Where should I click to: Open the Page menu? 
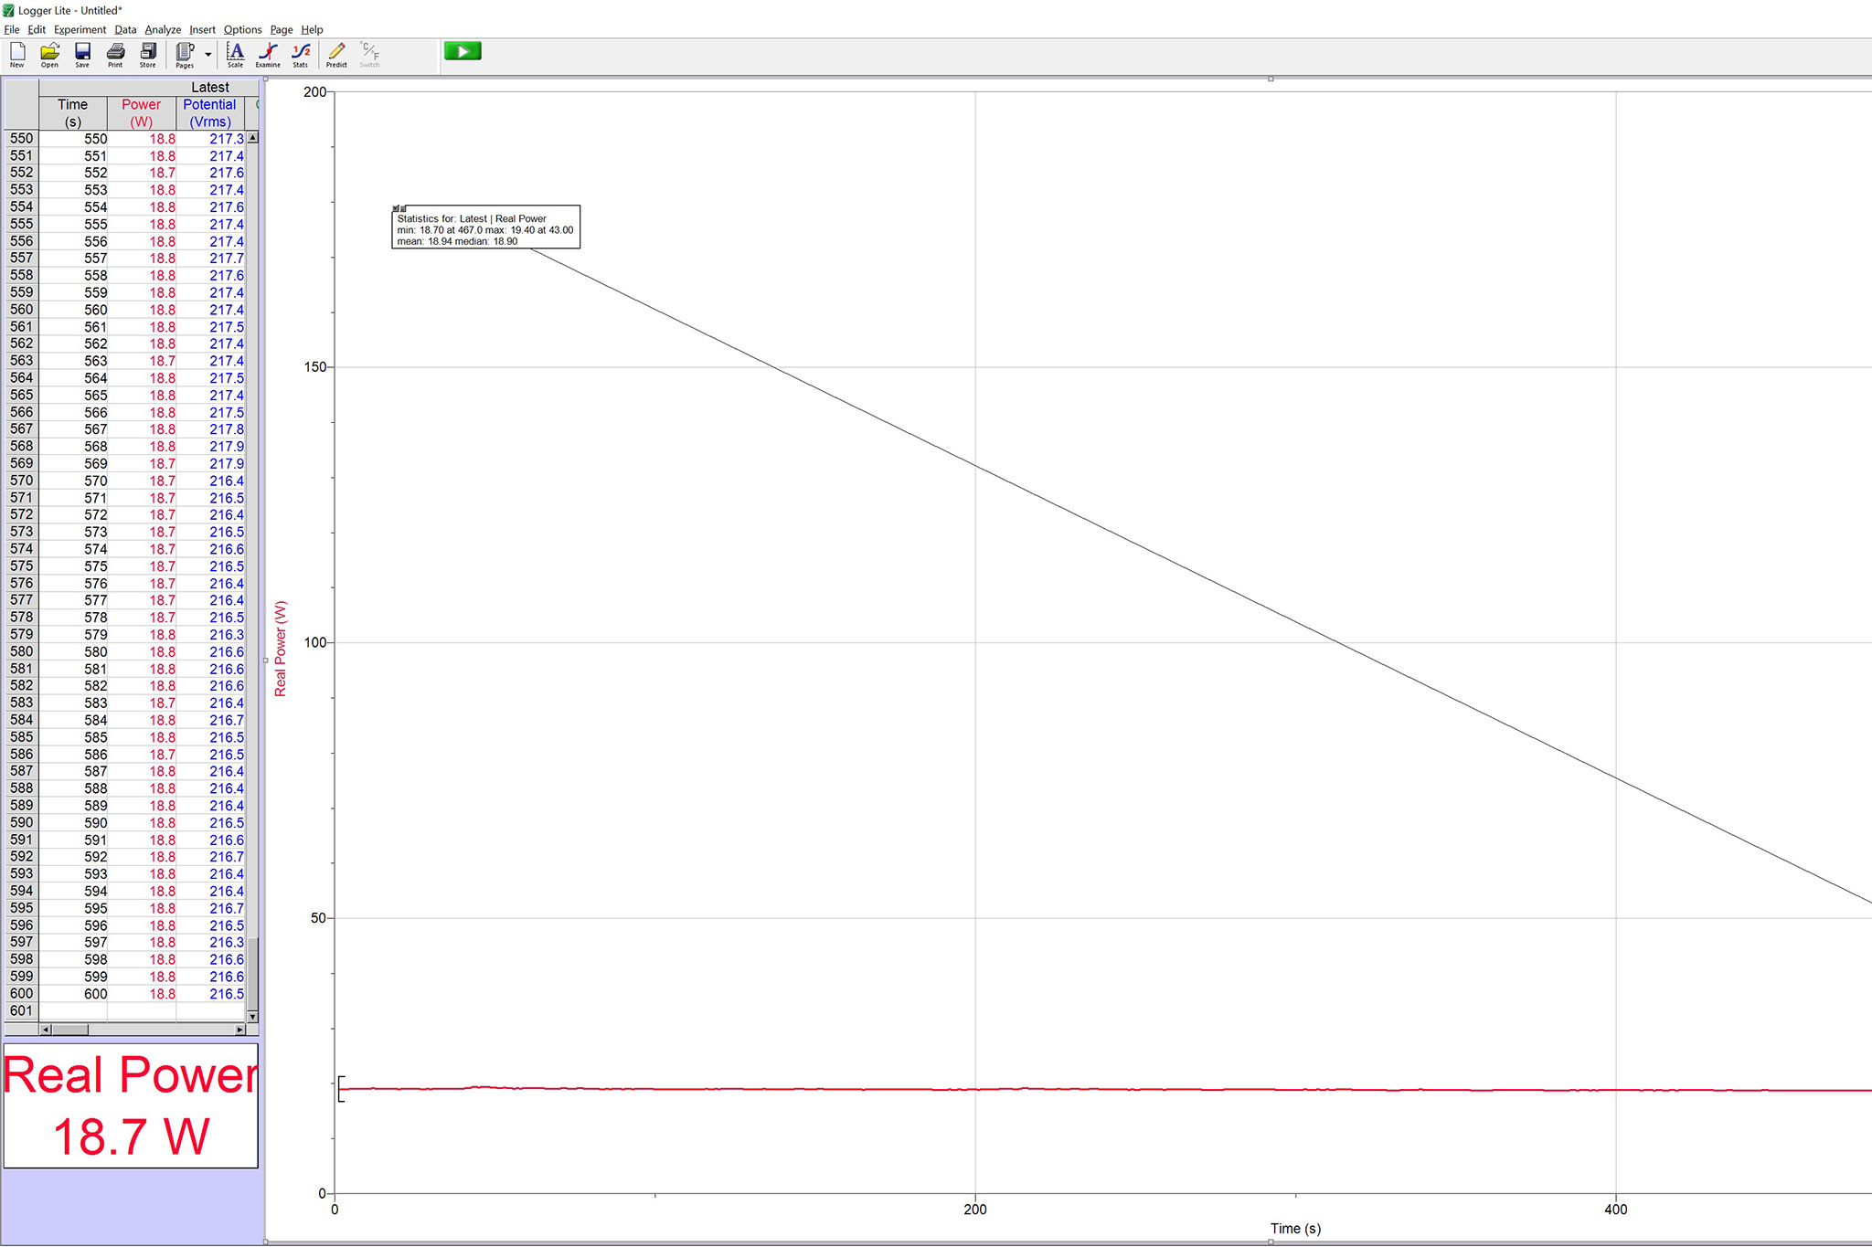(282, 29)
